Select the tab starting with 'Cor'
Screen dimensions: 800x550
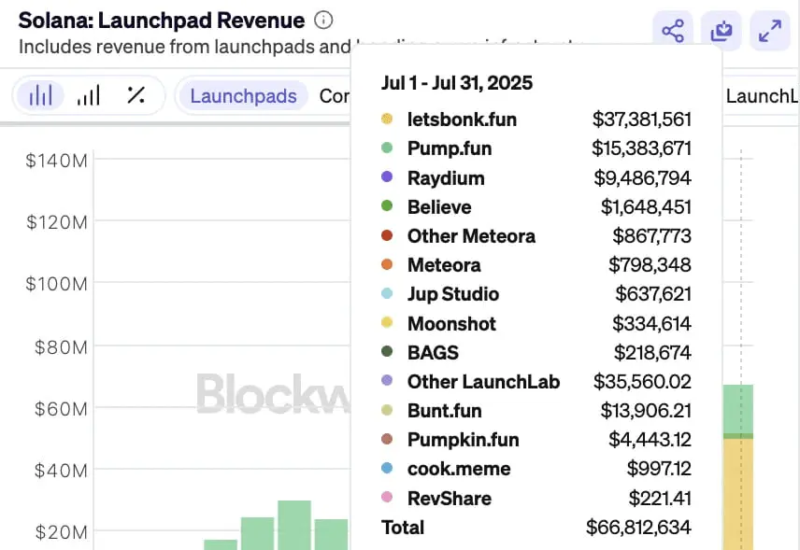(335, 96)
